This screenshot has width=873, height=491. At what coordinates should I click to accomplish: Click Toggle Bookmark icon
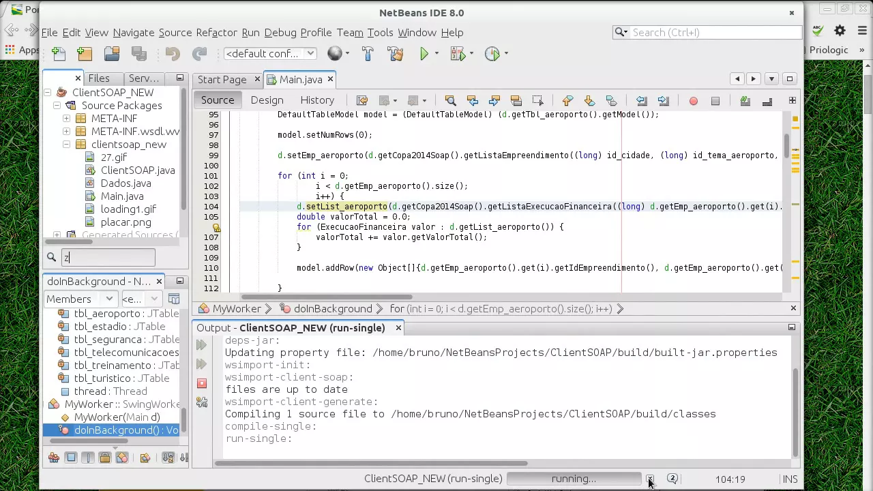[611, 100]
